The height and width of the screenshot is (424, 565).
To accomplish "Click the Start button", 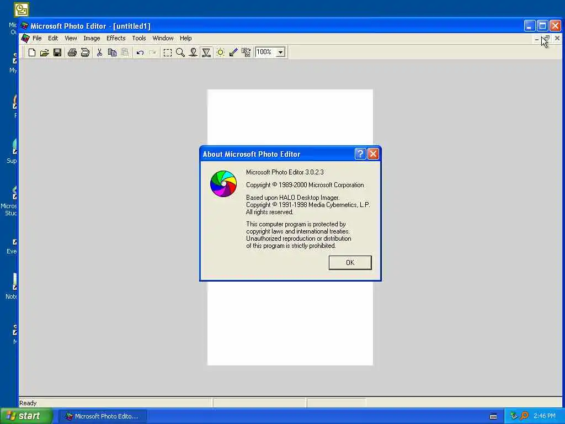I will [x=26, y=416].
